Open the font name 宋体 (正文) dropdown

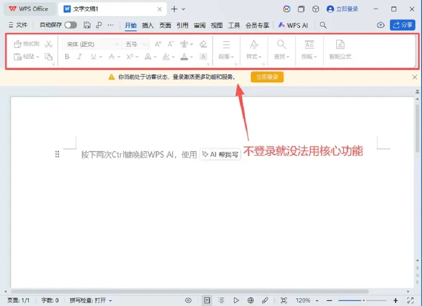[x=117, y=44]
